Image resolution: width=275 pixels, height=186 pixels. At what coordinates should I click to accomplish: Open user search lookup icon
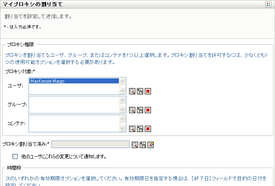click(x=132, y=91)
